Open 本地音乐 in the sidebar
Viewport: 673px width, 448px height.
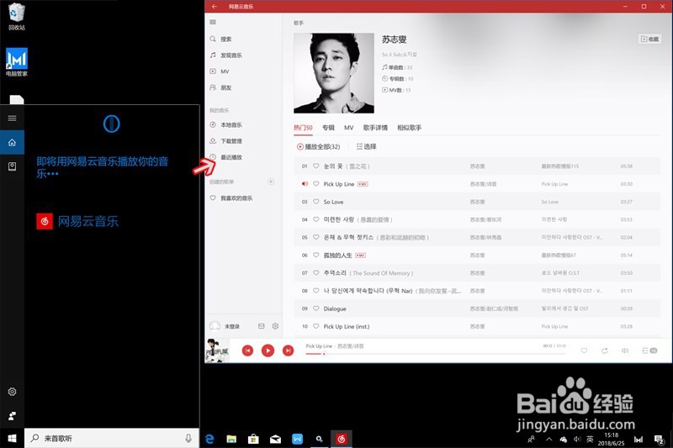(x=231, y=124)
